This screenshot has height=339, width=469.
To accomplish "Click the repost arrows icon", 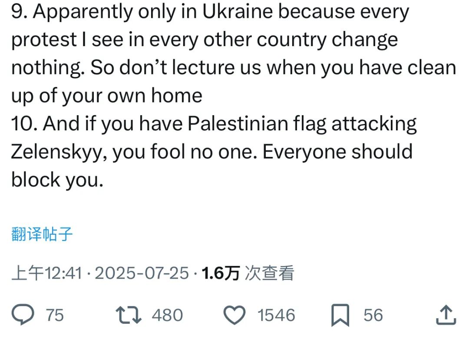I will coord(128,315).
